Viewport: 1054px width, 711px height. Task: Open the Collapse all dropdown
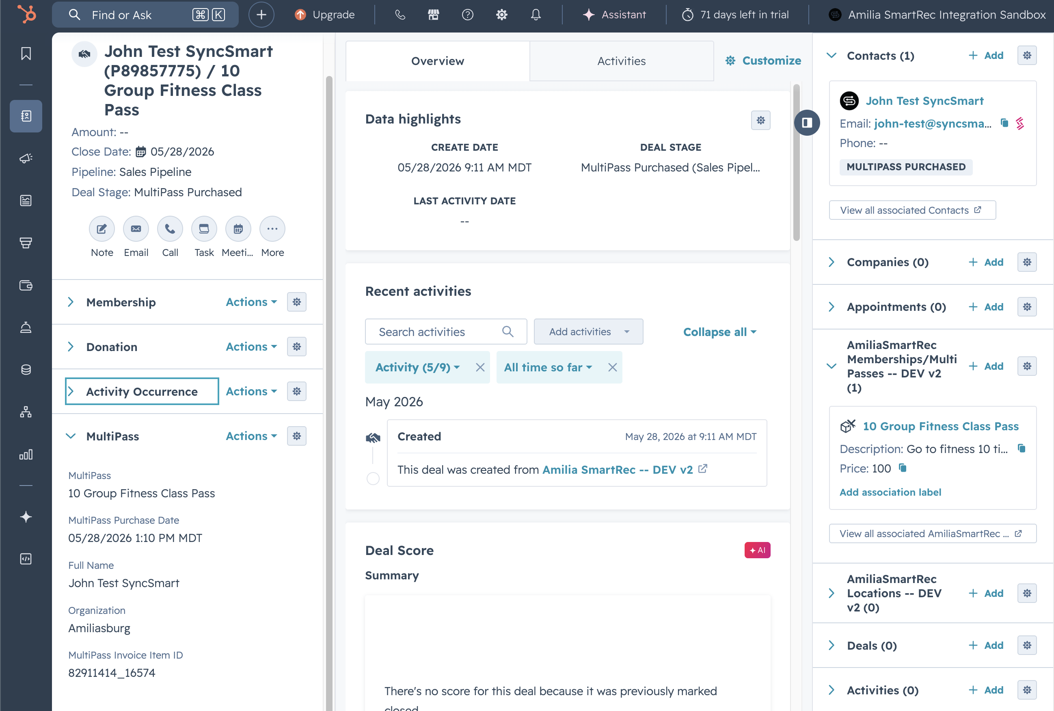(719, 332)
